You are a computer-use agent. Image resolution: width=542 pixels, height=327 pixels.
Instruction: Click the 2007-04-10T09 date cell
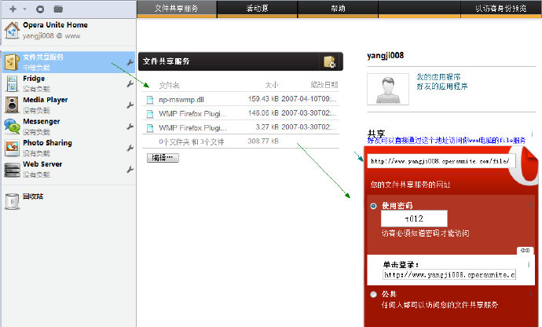pyautogui.click(x=309, y=99)
